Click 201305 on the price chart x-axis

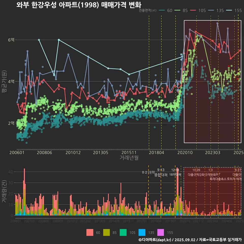[101, 152]
